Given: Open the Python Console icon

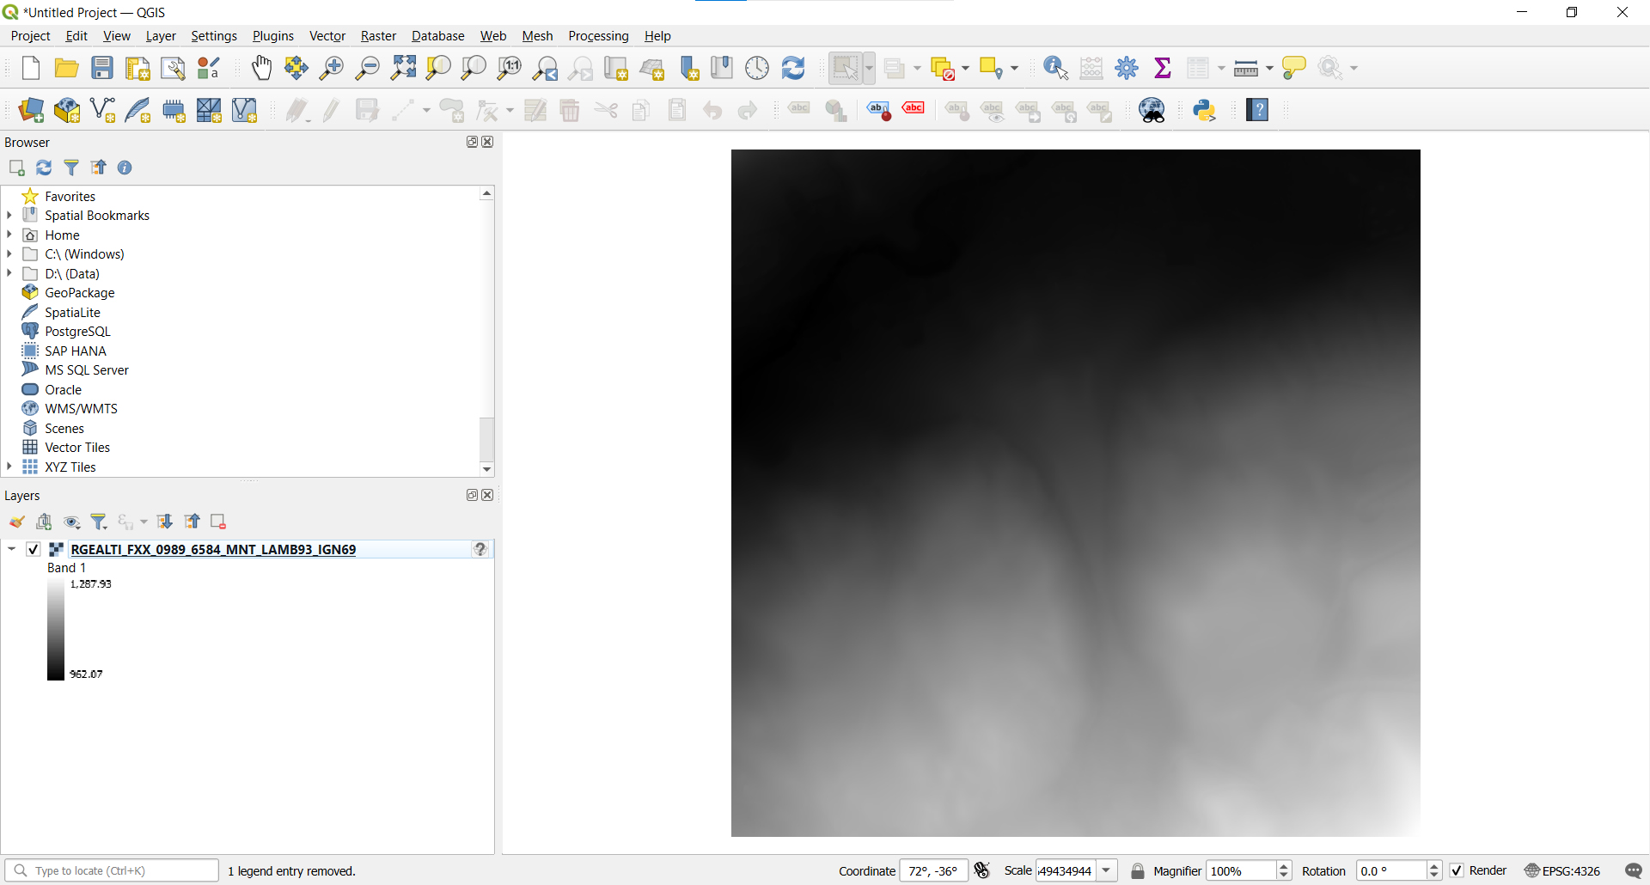Looking at the screenshot, I should (1204, 110).
